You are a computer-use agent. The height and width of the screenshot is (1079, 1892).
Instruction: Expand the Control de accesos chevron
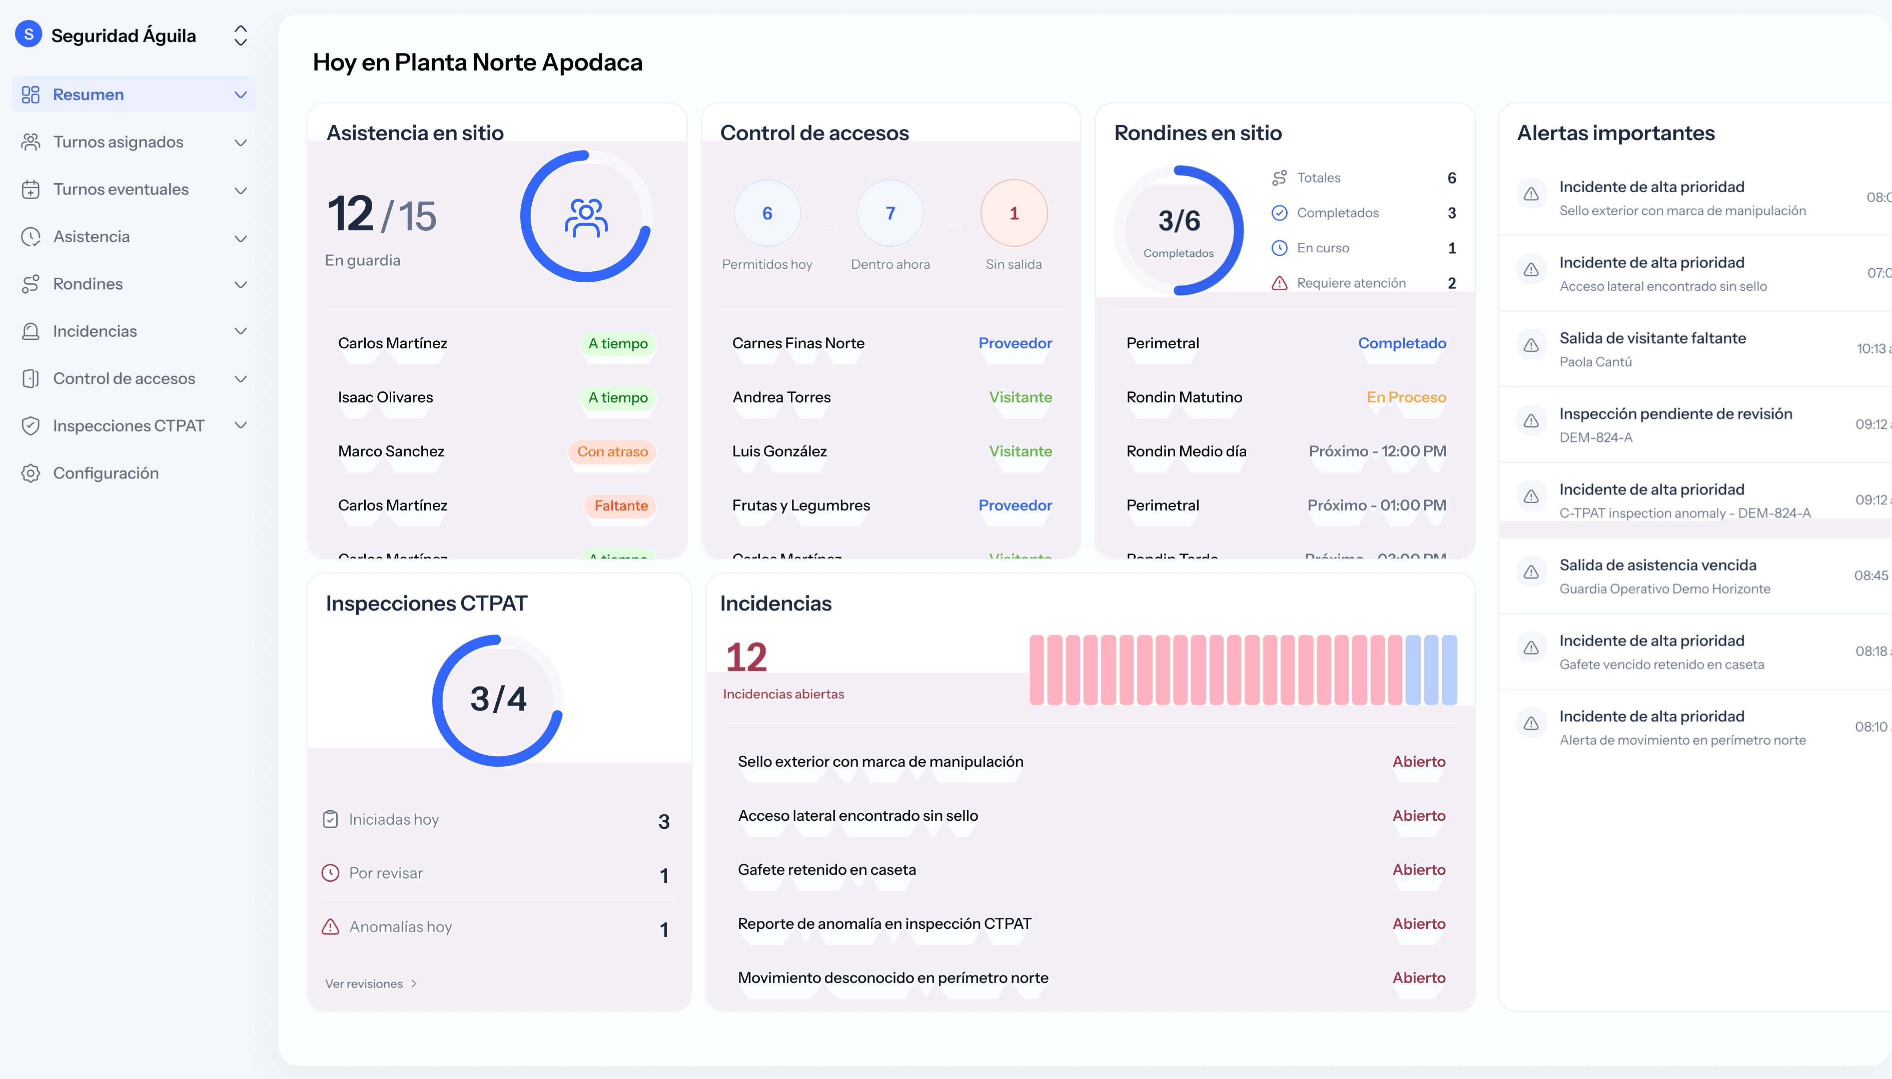tap(241, 379)
